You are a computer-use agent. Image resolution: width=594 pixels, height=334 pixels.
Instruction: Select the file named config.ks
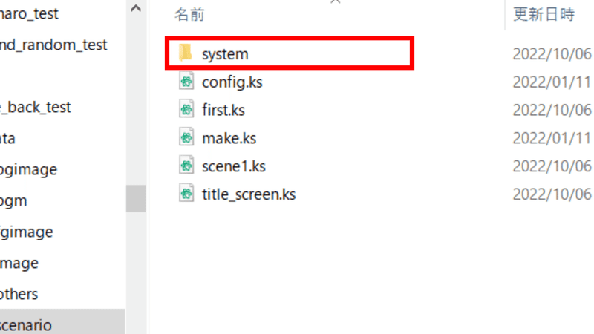[232, 82]
